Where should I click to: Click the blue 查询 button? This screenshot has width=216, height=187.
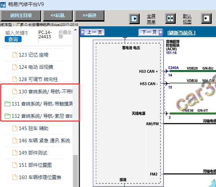click(13, 39)
